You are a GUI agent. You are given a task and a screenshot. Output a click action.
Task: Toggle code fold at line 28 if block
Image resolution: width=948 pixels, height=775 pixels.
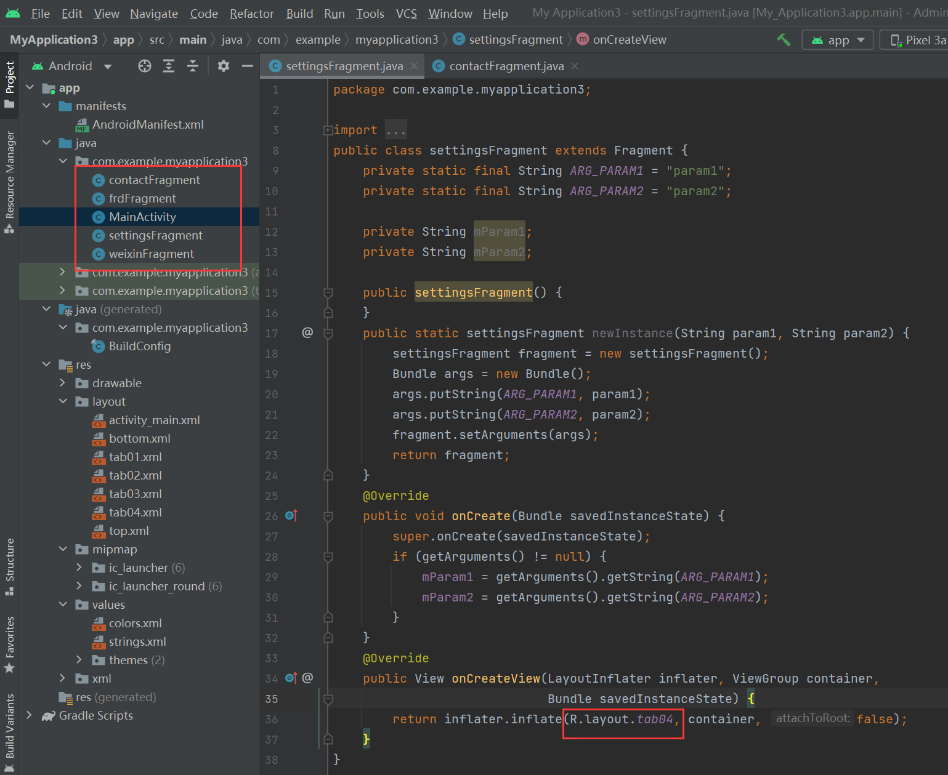click(x=328, y=557)
